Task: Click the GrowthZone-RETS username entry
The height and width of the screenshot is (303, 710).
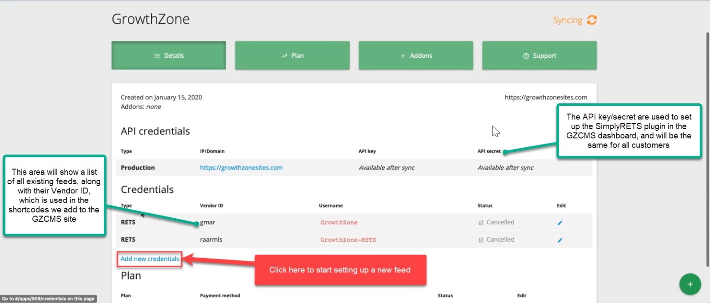Action: tap(348, 240)
